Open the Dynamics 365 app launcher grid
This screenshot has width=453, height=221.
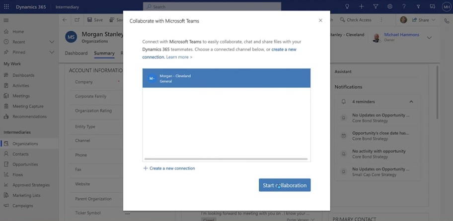click(x=6, y=6)
